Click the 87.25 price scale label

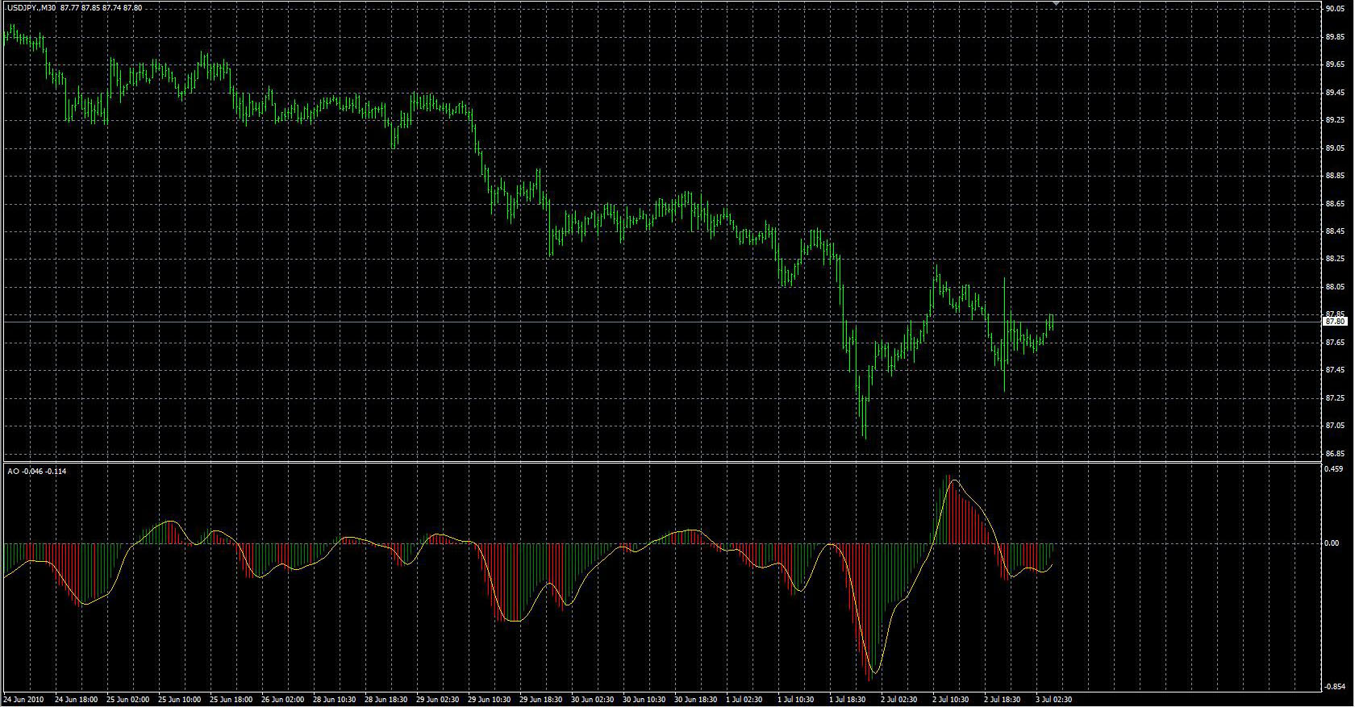click(1335, 398)
